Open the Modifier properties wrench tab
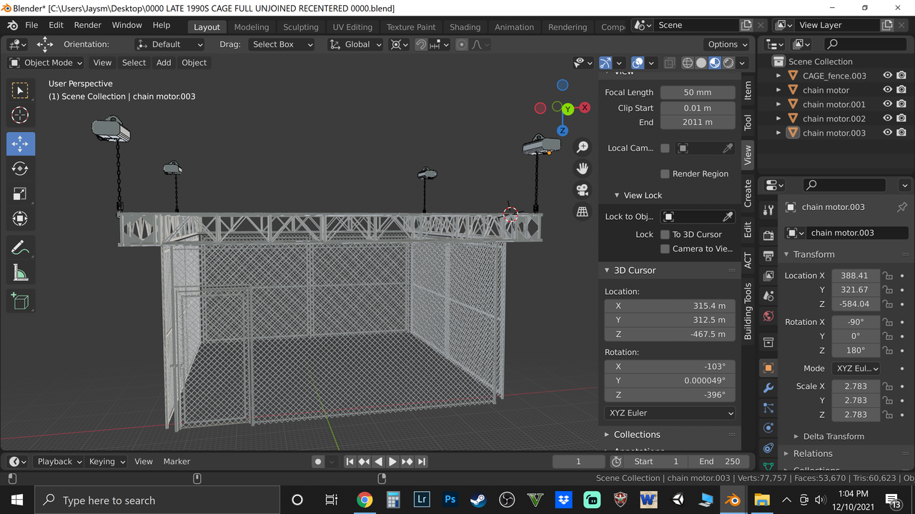The width and height of the screenshot is (915, 514). (x=768, y=388)
